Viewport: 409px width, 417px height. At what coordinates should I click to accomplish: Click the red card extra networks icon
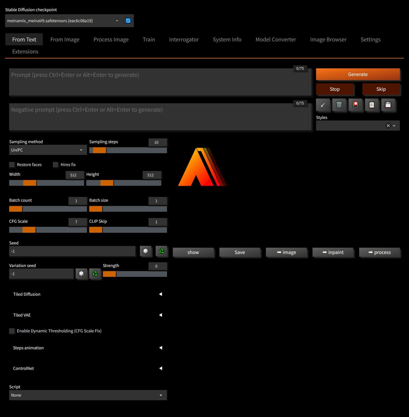pos(355,105)
